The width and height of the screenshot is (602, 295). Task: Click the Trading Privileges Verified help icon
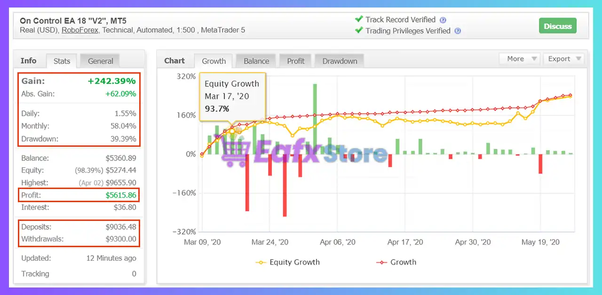(x=458, y=31)
